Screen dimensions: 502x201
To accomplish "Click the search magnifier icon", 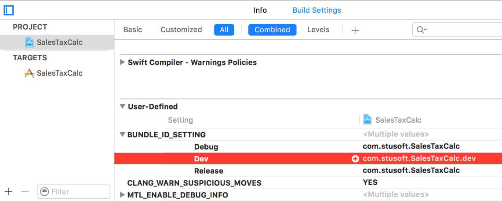I will [x=421, y=30].
